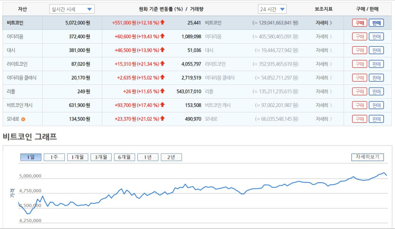Click 판매 in the 라이트코인 row

click(x=376, y=64)
